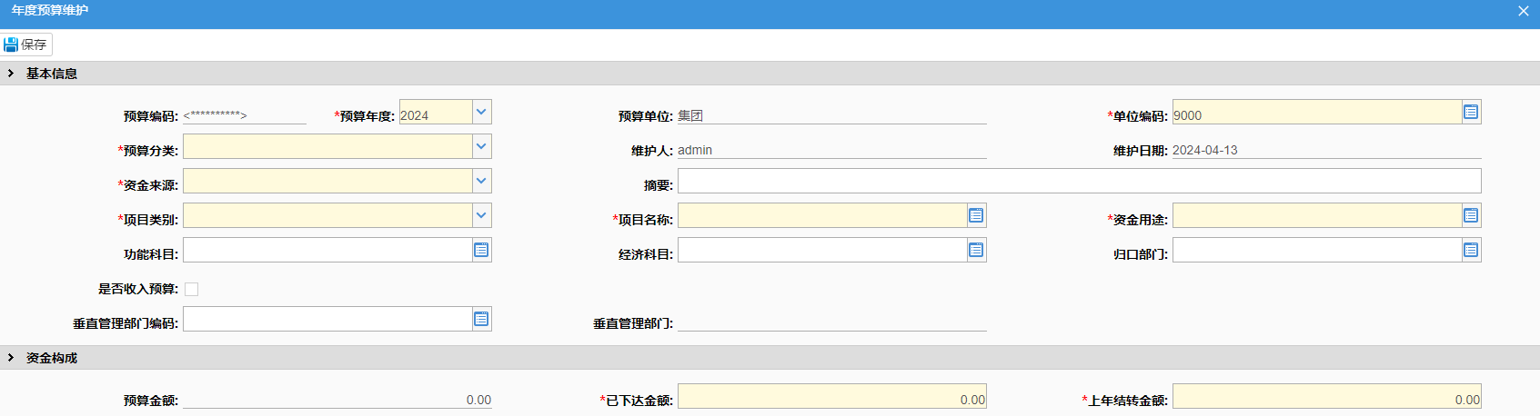Screen dimensions: 1540x416
Task: Open the 项目类别 dropdown arrow
Action: [x=482, y=215]
